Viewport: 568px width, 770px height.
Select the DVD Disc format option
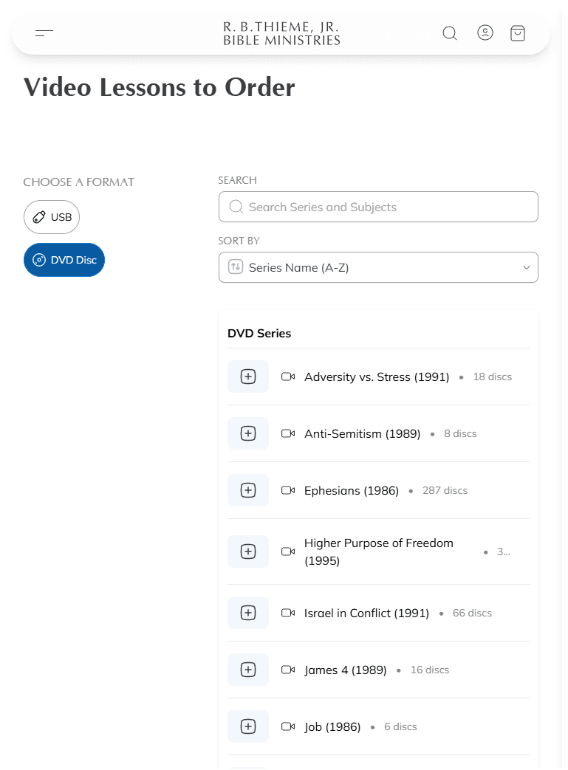(64, 260)
